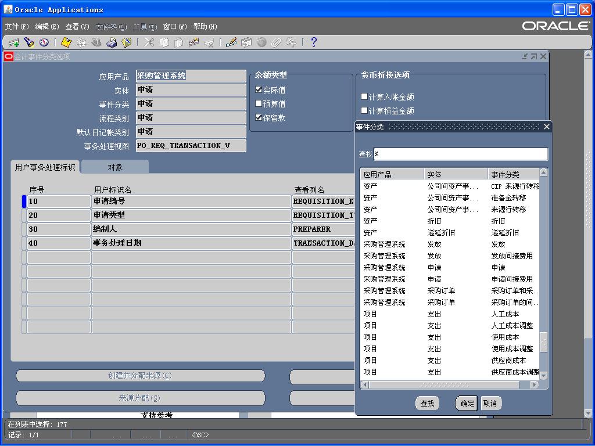
Task: Click the 申请编号 user identifier cell
Action: tap(191, 202)
